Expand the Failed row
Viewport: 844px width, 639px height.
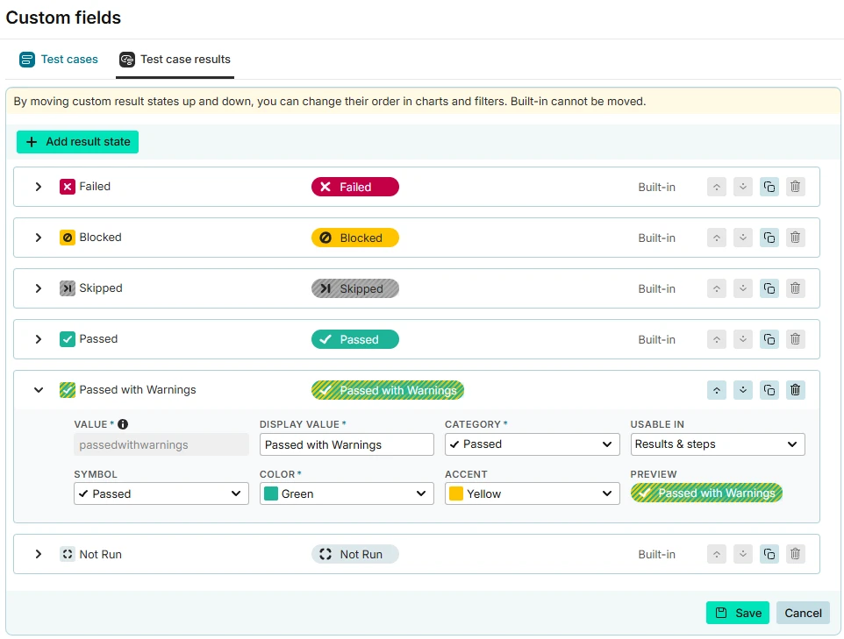pyautogui.click(x=39, y=187)
